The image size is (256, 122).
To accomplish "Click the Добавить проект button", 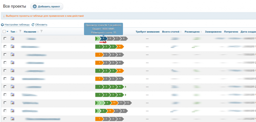I will [x=47, y=6].
